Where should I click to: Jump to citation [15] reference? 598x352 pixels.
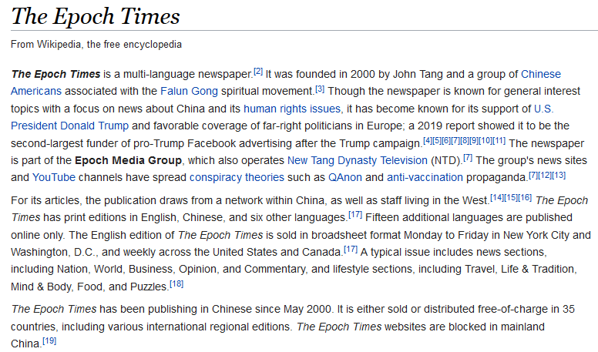tap(511, 197)
